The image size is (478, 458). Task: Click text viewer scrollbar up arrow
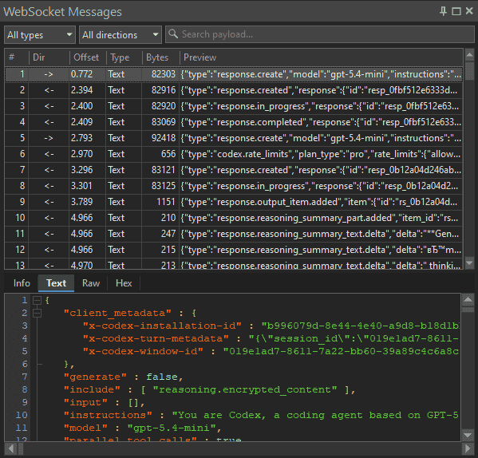[468, 300]
